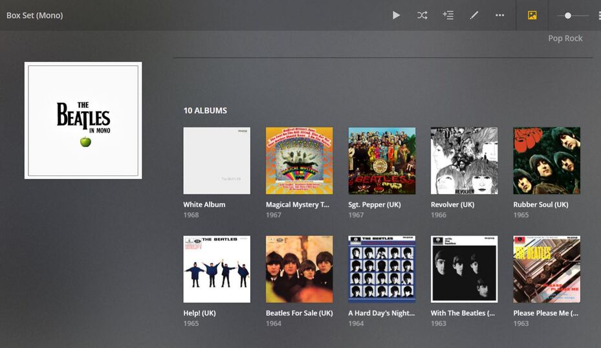Click year 1967 under Magical Mystery T...
This screenshot has width=601, height=348.
pos(274,215)
